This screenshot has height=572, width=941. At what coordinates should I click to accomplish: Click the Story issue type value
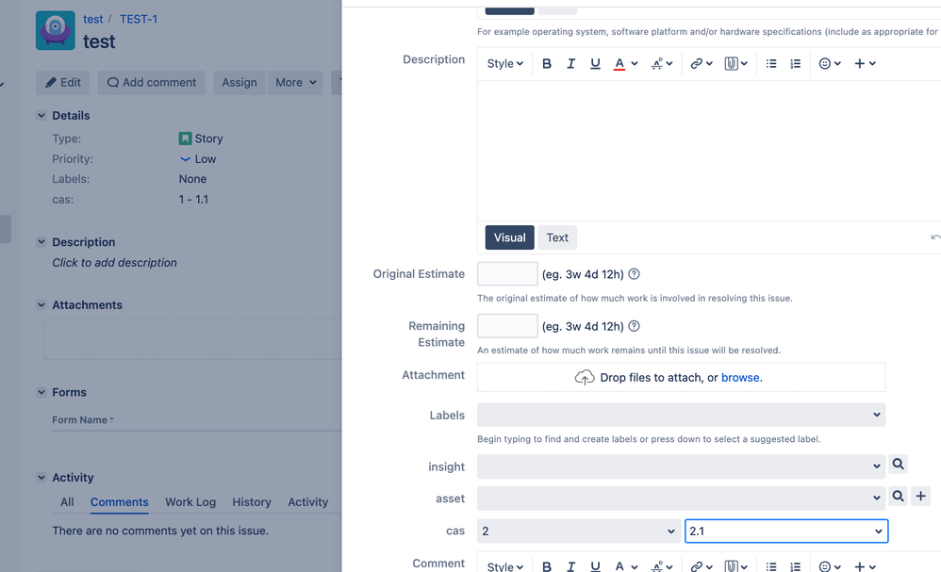click(201, 139)
